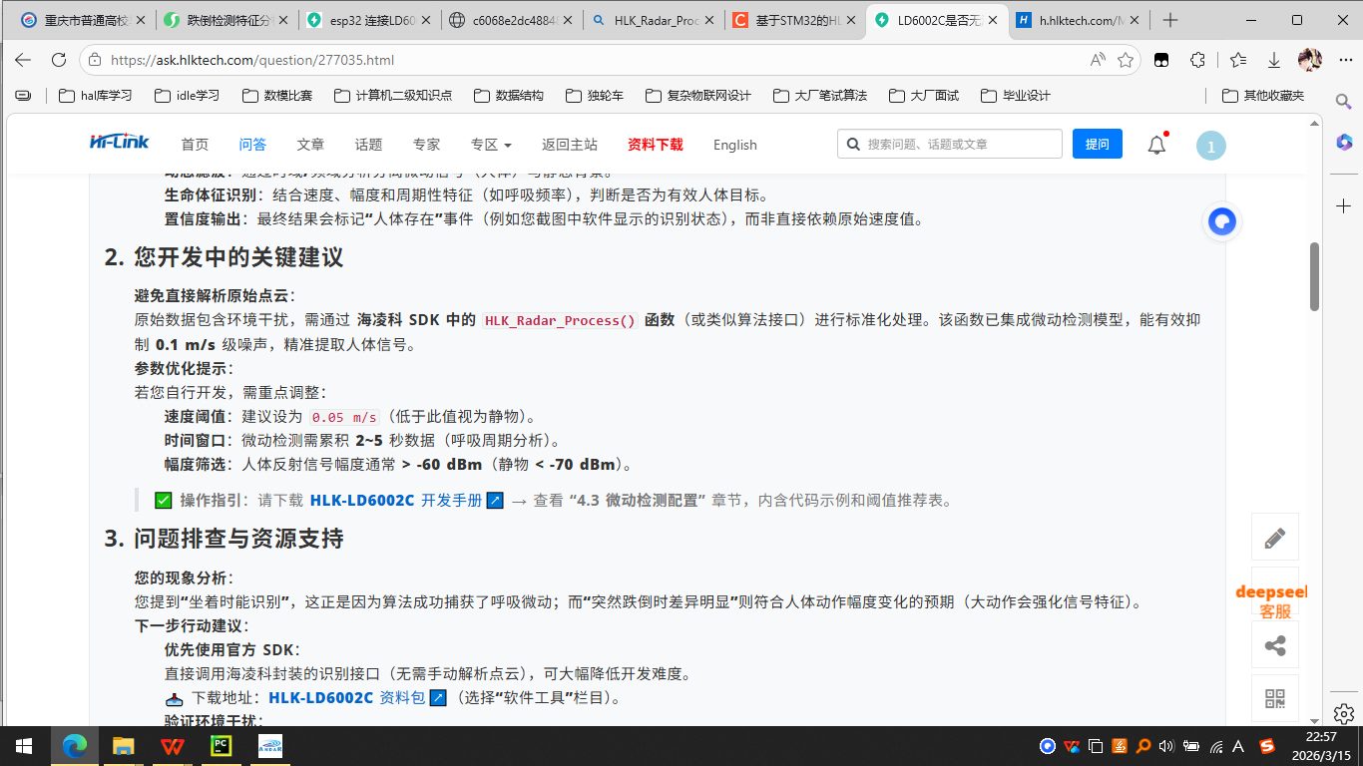The width and height of the screenshot is (1363, 766).
Task: Click the pencil edit icon on right sidebar
Action: tap(1274, 539)
